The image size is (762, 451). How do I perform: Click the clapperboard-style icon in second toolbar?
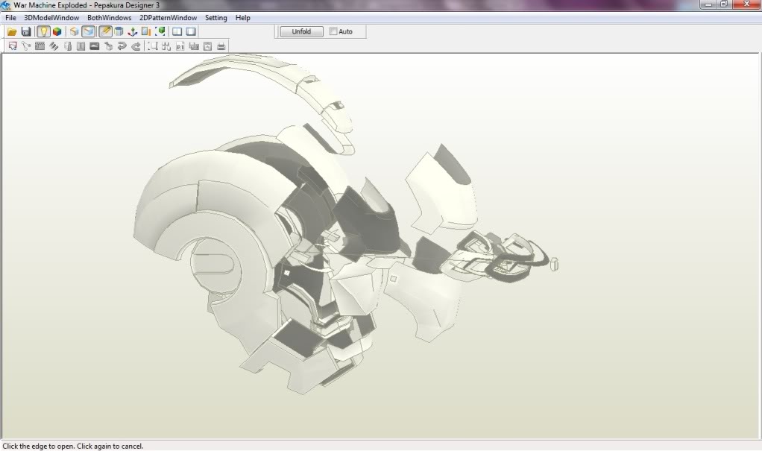tap(40, 46)
